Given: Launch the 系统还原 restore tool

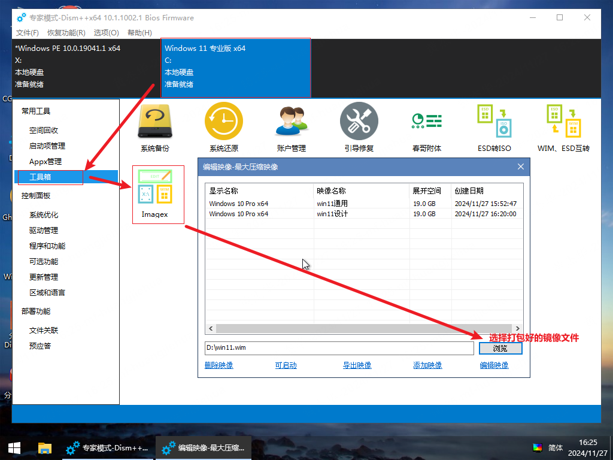Looking at the screenshot, I should 224,127.
